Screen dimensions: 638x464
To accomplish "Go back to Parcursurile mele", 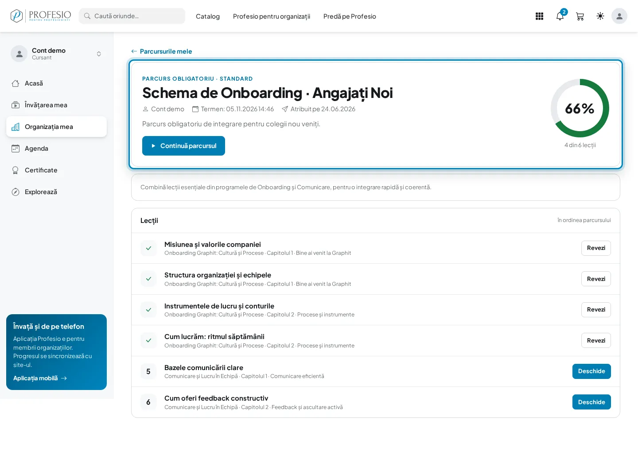I will click(162, 51).
